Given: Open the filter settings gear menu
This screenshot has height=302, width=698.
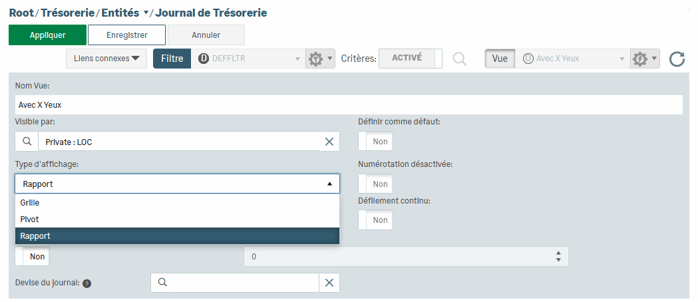Looking at the screenshot, I should pyautogui.click(x=319, y=59).
